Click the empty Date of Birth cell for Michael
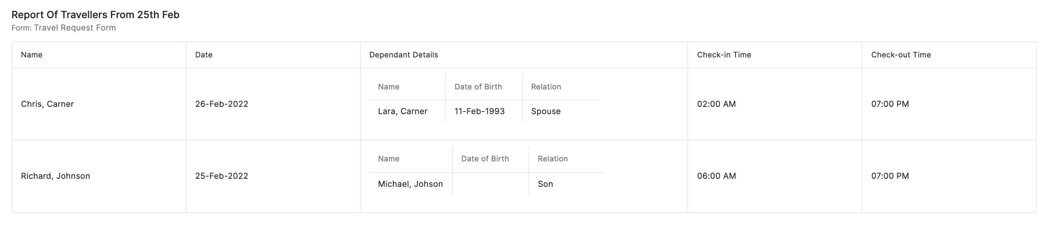Screen dimensions: 1049x250 point(490,184)
